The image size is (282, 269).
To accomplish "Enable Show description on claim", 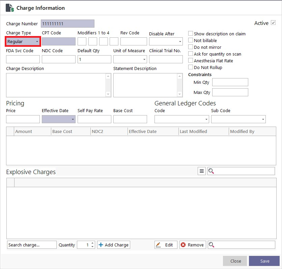I will (191, 33).
